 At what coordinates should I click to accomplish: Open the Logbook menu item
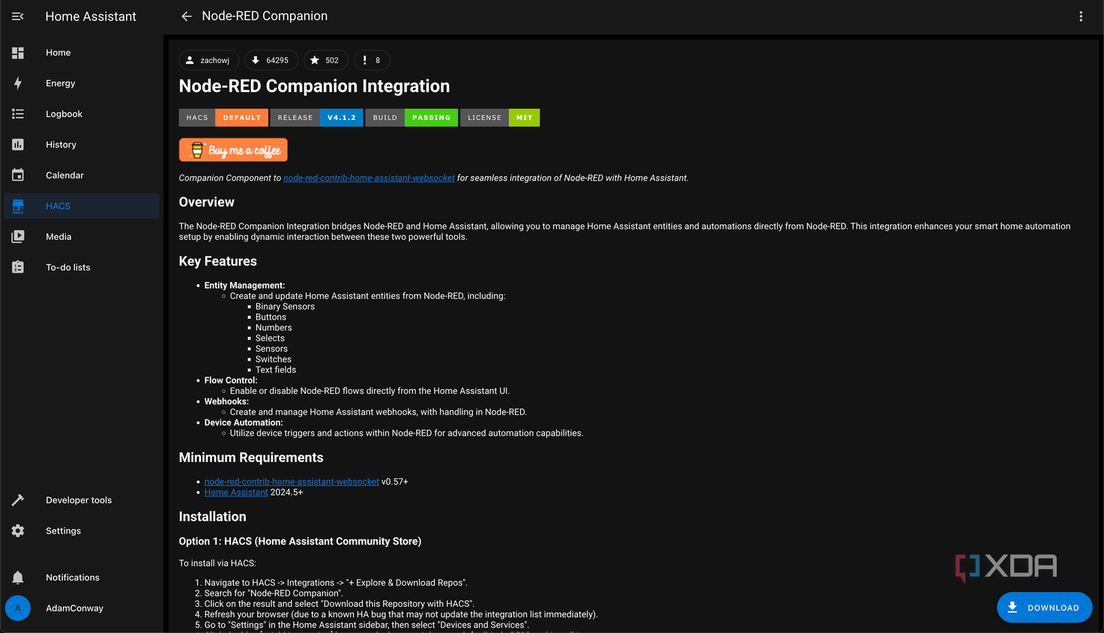82,114
